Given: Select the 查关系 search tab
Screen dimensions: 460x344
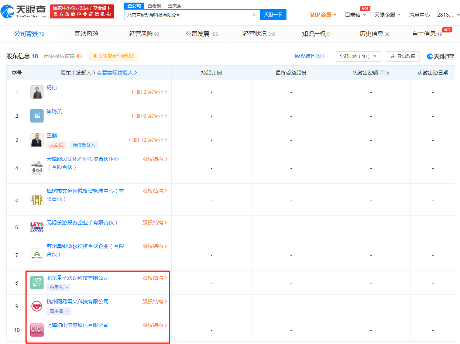Looking at the screenshot, I should click(x=175, y=6).
